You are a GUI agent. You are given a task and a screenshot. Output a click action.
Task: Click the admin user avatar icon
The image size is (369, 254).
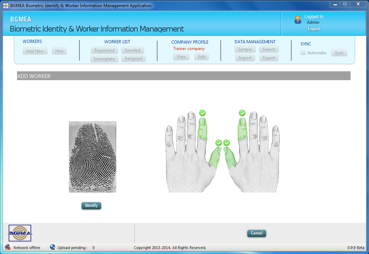pos(298,20)
